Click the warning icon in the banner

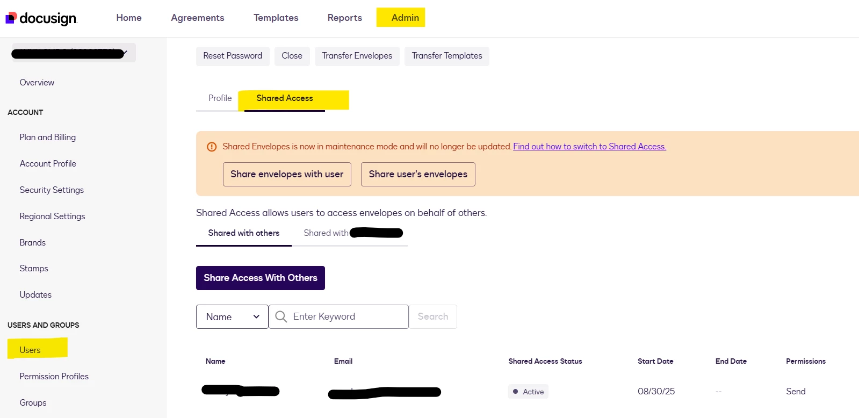click(212, 147)
